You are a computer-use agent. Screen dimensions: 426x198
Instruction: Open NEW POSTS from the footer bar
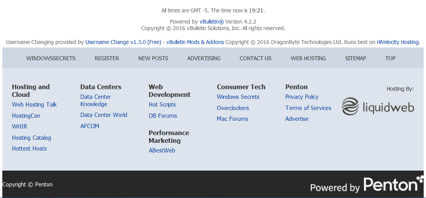(x=153, y=58)
